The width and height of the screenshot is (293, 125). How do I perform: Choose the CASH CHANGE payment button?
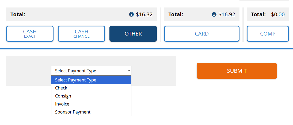81,34
